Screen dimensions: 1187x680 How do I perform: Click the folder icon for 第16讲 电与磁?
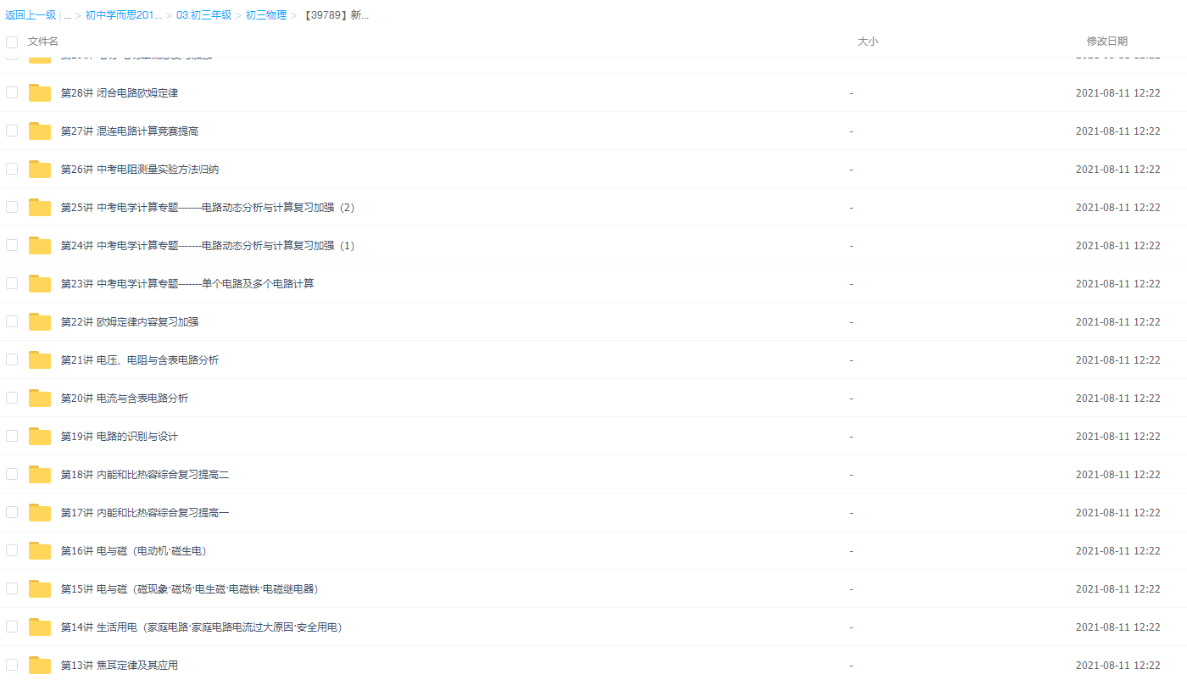point(40,551)
